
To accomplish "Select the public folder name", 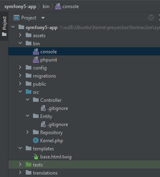I will point(39,84).
